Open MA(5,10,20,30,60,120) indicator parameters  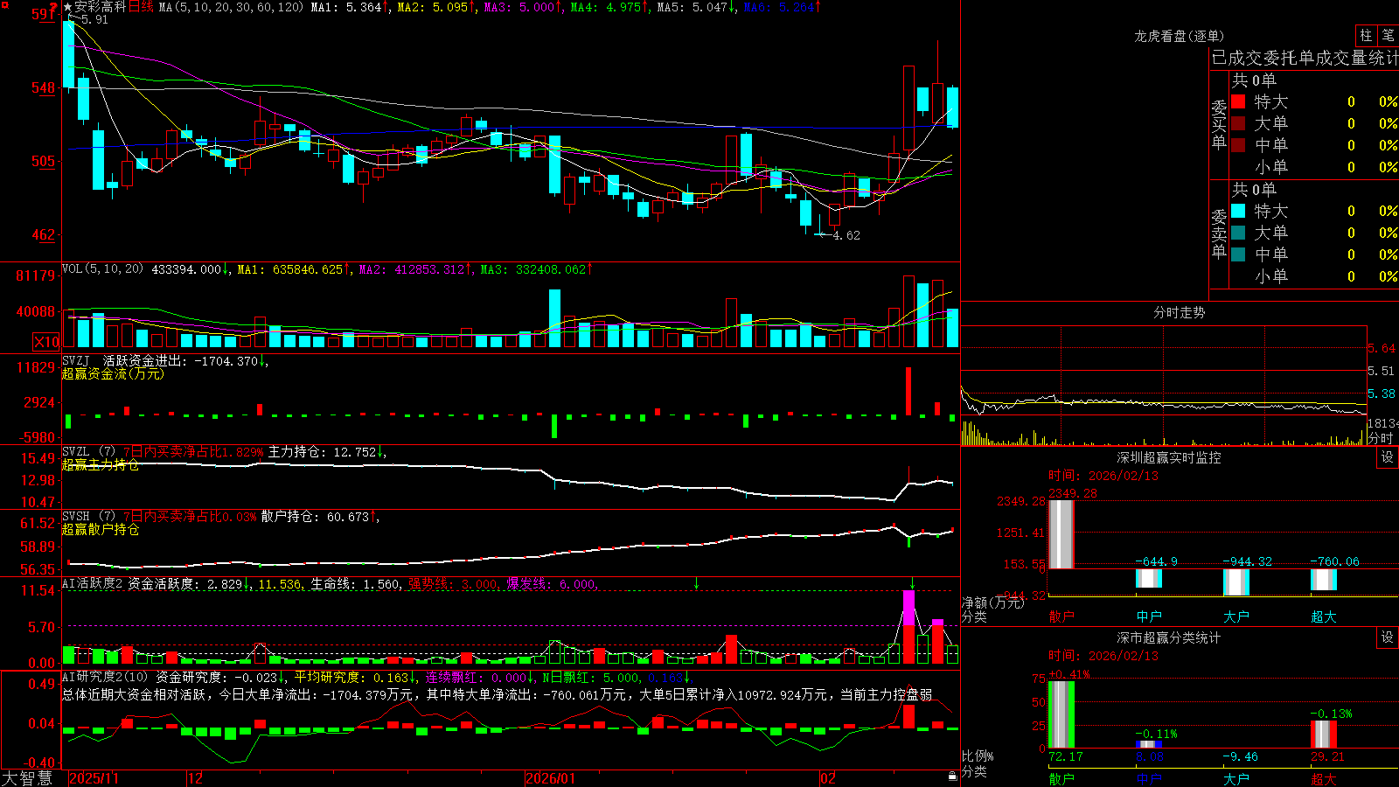(231, 7)
